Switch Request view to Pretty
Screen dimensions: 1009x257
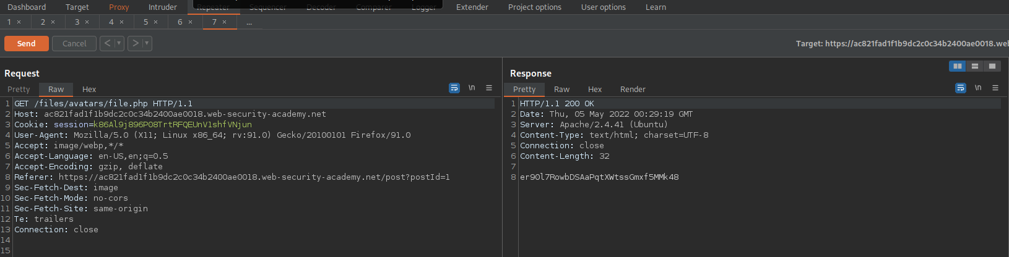tap(19, 89)
